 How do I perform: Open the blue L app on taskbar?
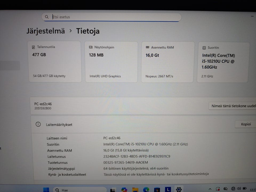pos(168,190)
